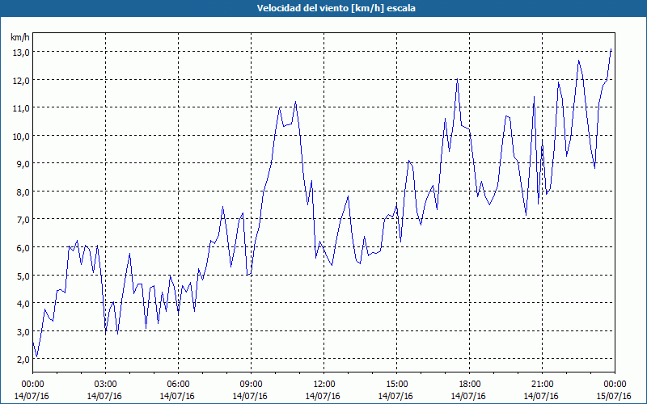Click the 13,0 y-axis value
Screen dimensions: 647x404
[x=21, y=53]
